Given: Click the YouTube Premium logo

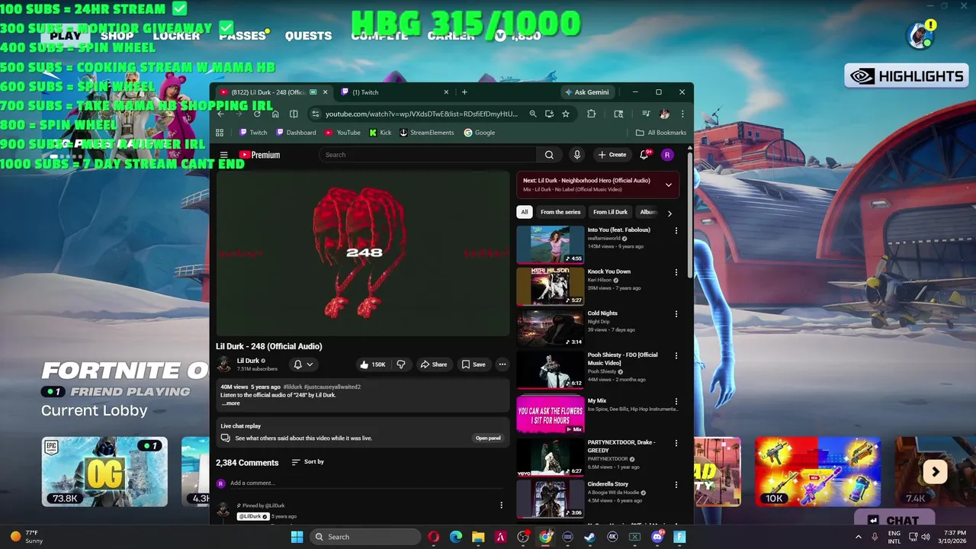Looking at the screenshot, I should (x=259, y=155).
